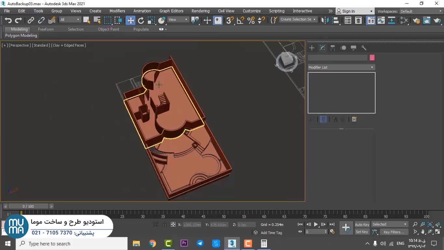The height and width of the screenshot is (250, 444).
Task: Open the Curve Editor from the toolbar
Action: coord(381,21)
